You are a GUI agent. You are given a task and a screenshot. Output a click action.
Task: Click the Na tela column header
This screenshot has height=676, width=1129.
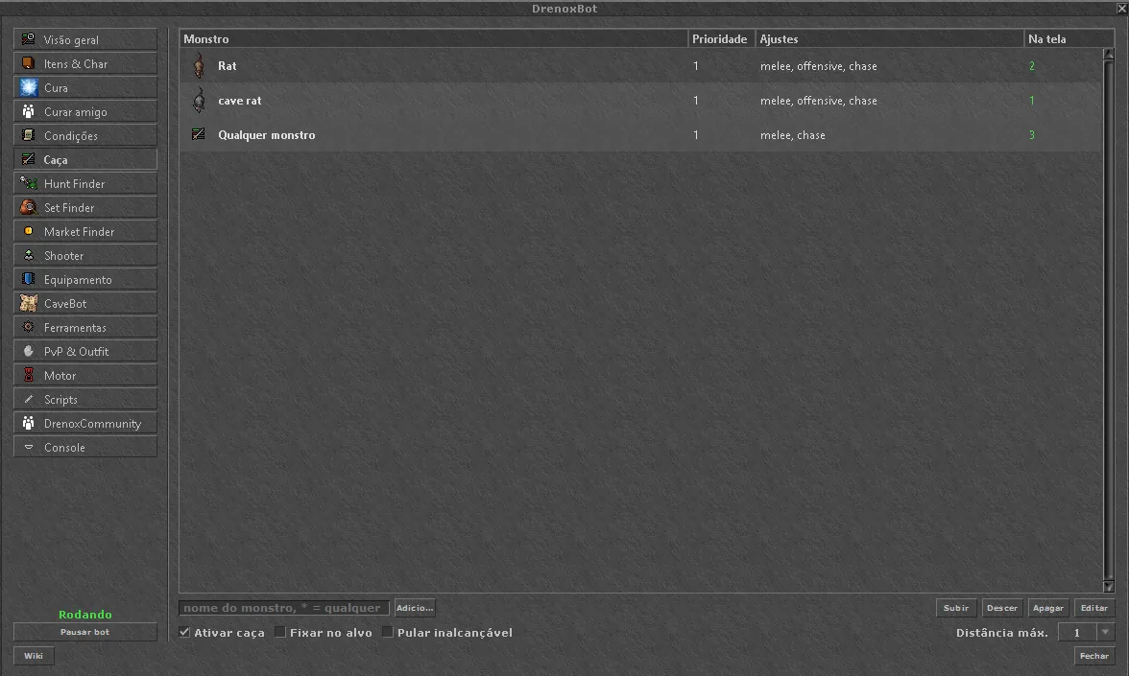click(x=1069, y=38)
